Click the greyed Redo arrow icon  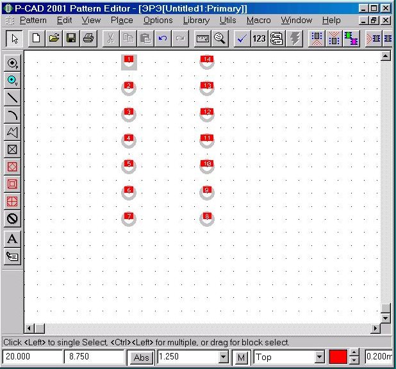(x=180, y=38)
